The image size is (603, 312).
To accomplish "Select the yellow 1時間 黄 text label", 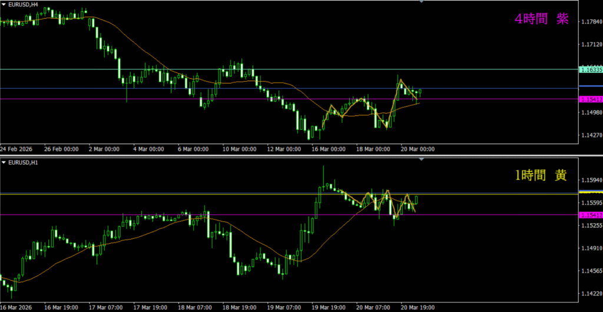I will point(541,176).
